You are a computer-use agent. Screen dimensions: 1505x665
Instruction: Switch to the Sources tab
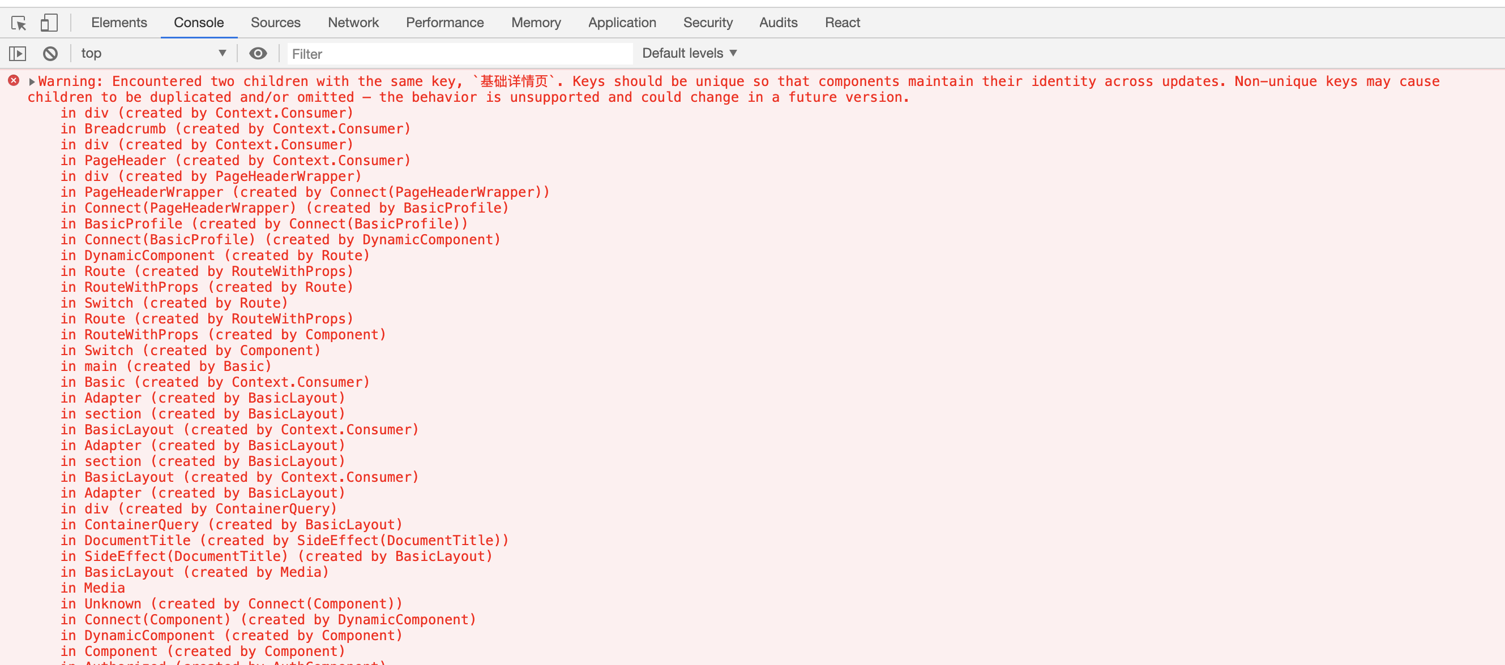275,23
